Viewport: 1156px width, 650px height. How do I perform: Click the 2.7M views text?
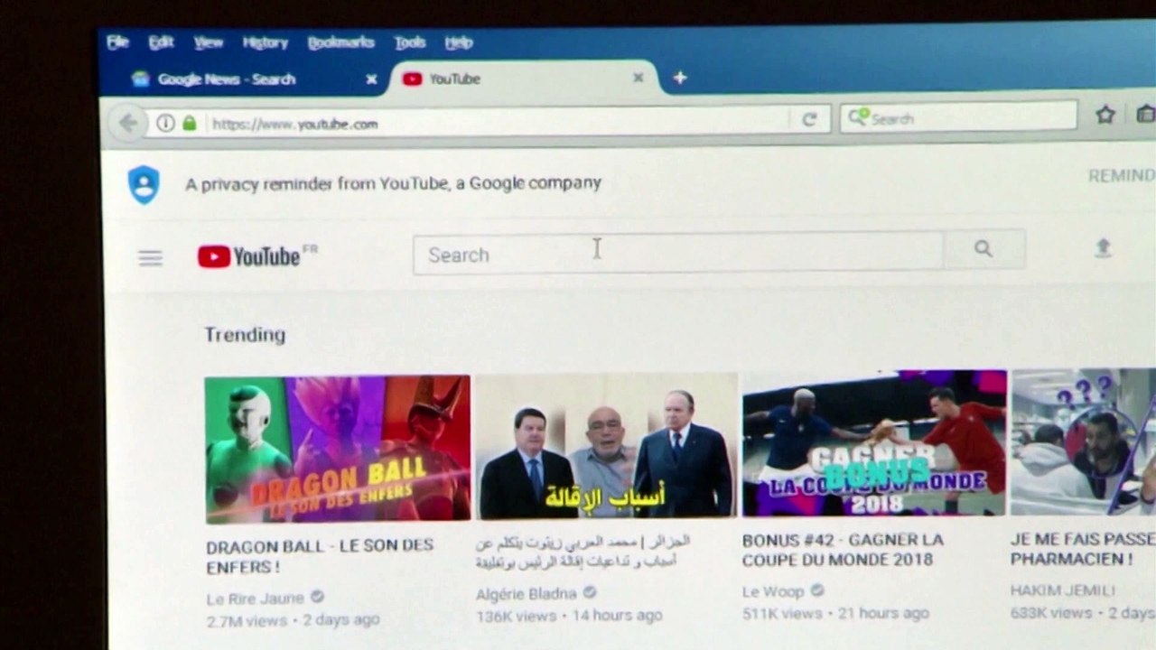[247, 620]
